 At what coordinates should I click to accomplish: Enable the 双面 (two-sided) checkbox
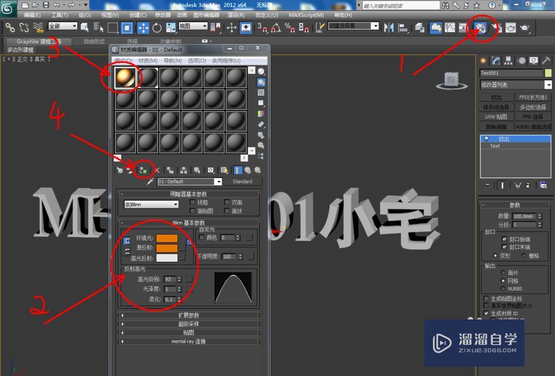pos(226,202)
